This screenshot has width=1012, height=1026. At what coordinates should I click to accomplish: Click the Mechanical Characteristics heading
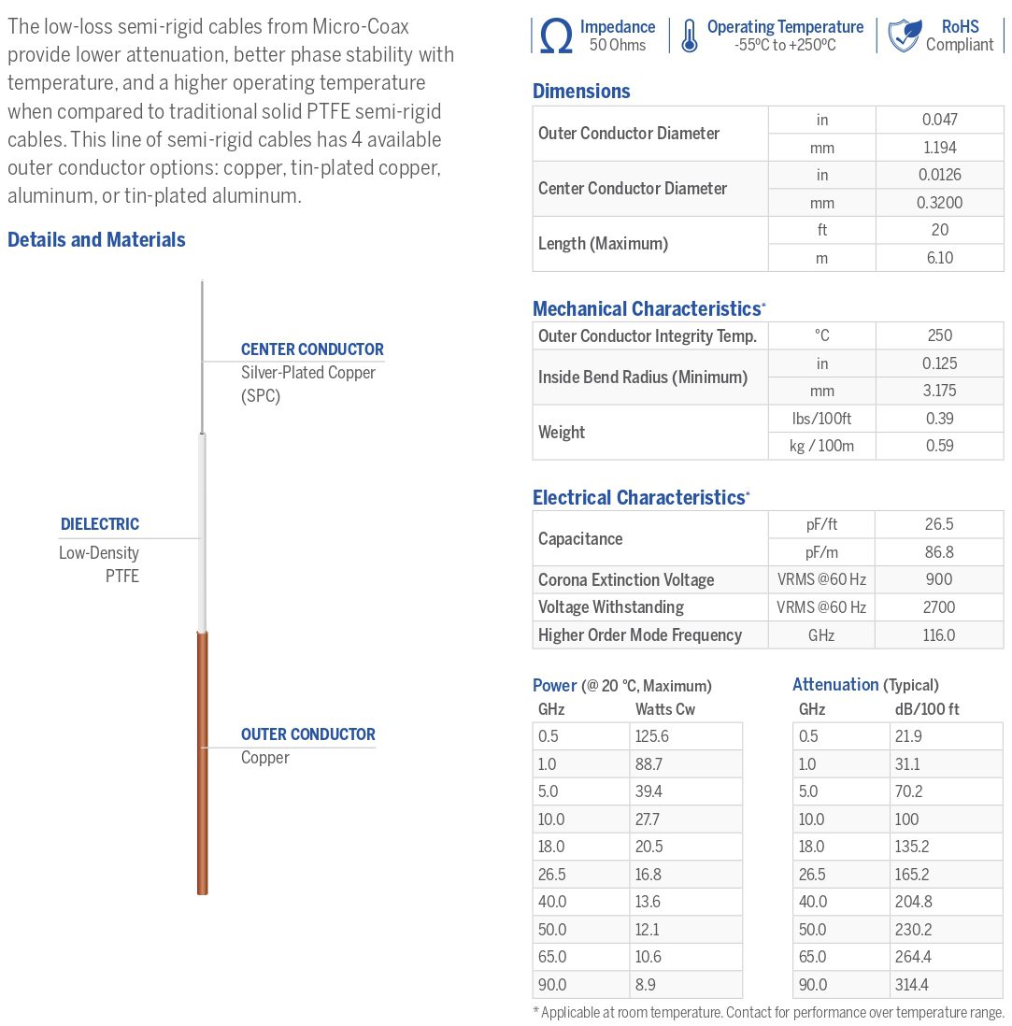coord(647,308)
